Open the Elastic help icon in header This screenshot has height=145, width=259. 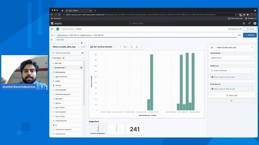(244, 23)
